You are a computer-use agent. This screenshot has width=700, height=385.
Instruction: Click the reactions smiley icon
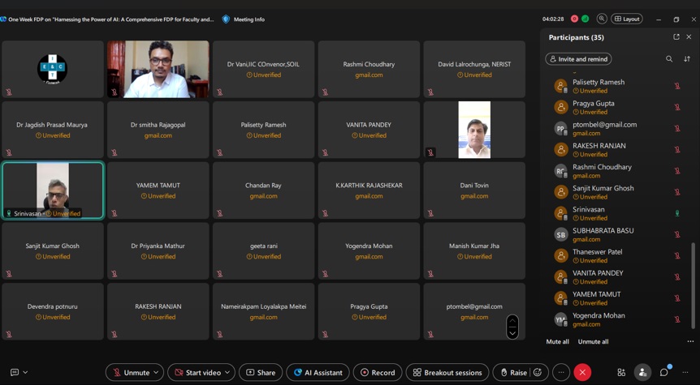tap(538, 373)
